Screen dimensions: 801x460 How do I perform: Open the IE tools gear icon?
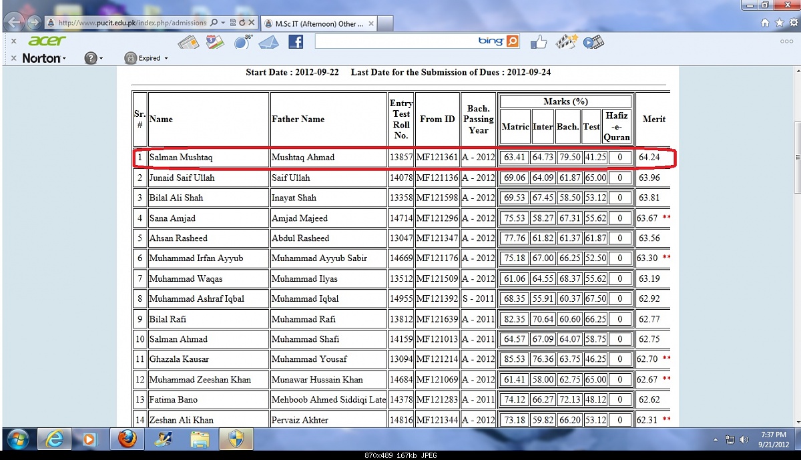click(792, 23)
